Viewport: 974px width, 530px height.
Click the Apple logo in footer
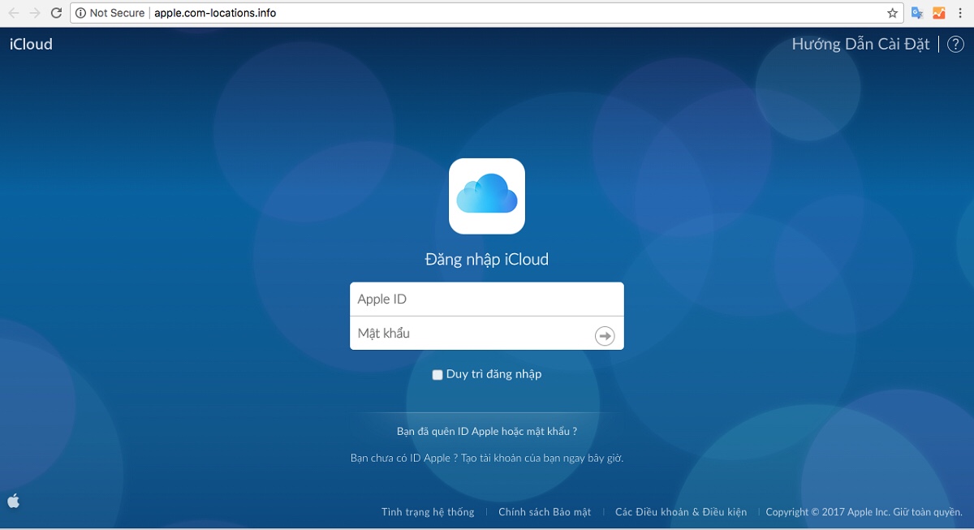(x=13, y=501)
